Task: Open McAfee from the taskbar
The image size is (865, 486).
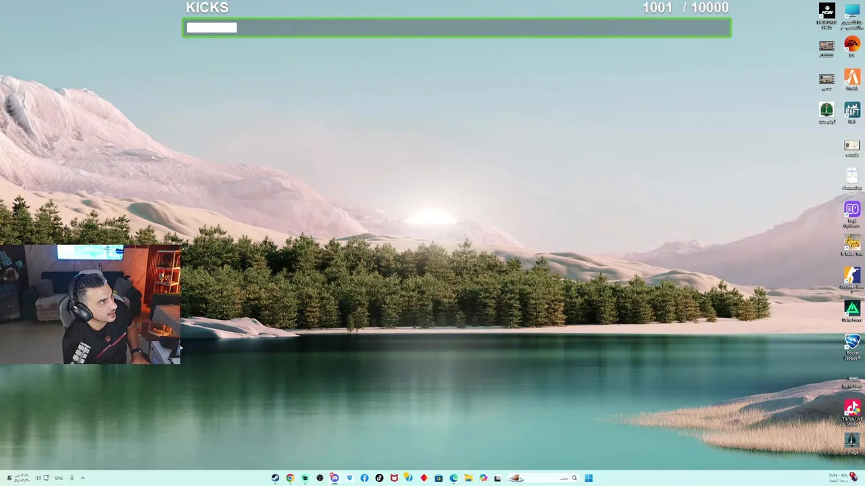Action: click(x=394, y=478)
